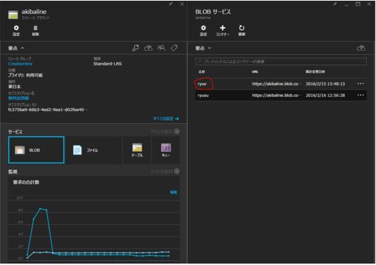
Task: Click 編集 link on the requests chart
Action: coord(174,192)
